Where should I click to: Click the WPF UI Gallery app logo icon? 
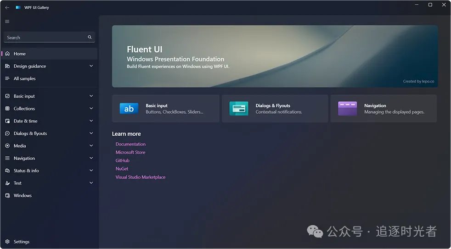click(x=18, y=7)
